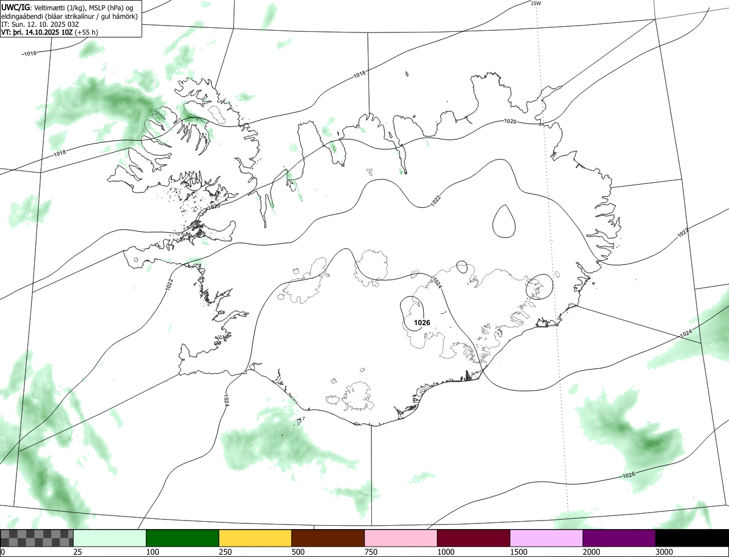Pick the maroon 1000–1500 legend swatch

pyautogui.click(x=474, y=538)
